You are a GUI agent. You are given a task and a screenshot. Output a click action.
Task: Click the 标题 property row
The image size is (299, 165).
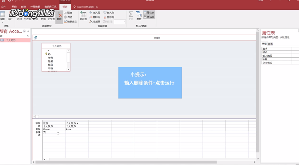[280, 59]
